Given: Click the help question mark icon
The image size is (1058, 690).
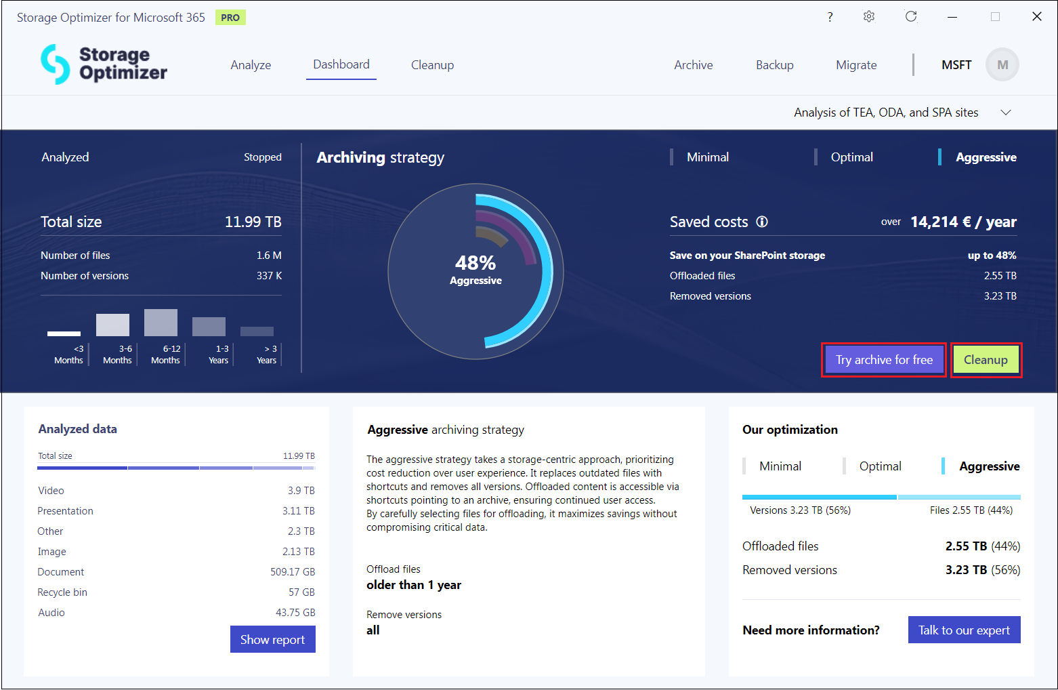Looking at the screenshot, I should [x=830, y=17].
